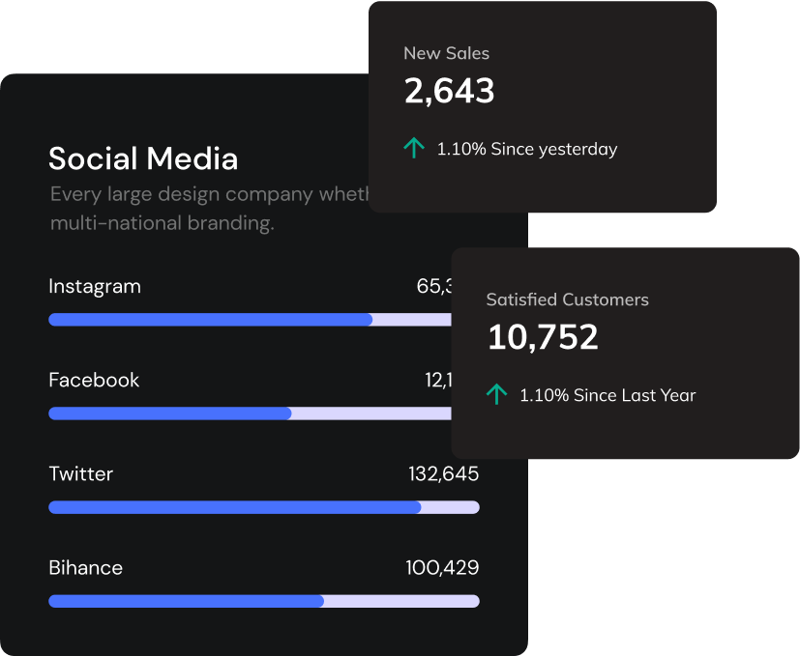This screenshot has height=656, width=800.
Task: Click the Bihance count 100,429
Action: point(442,567)
